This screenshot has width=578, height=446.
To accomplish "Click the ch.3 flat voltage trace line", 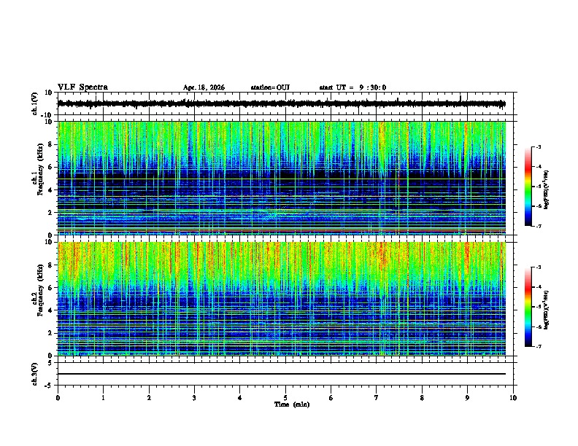I will 282,374.
